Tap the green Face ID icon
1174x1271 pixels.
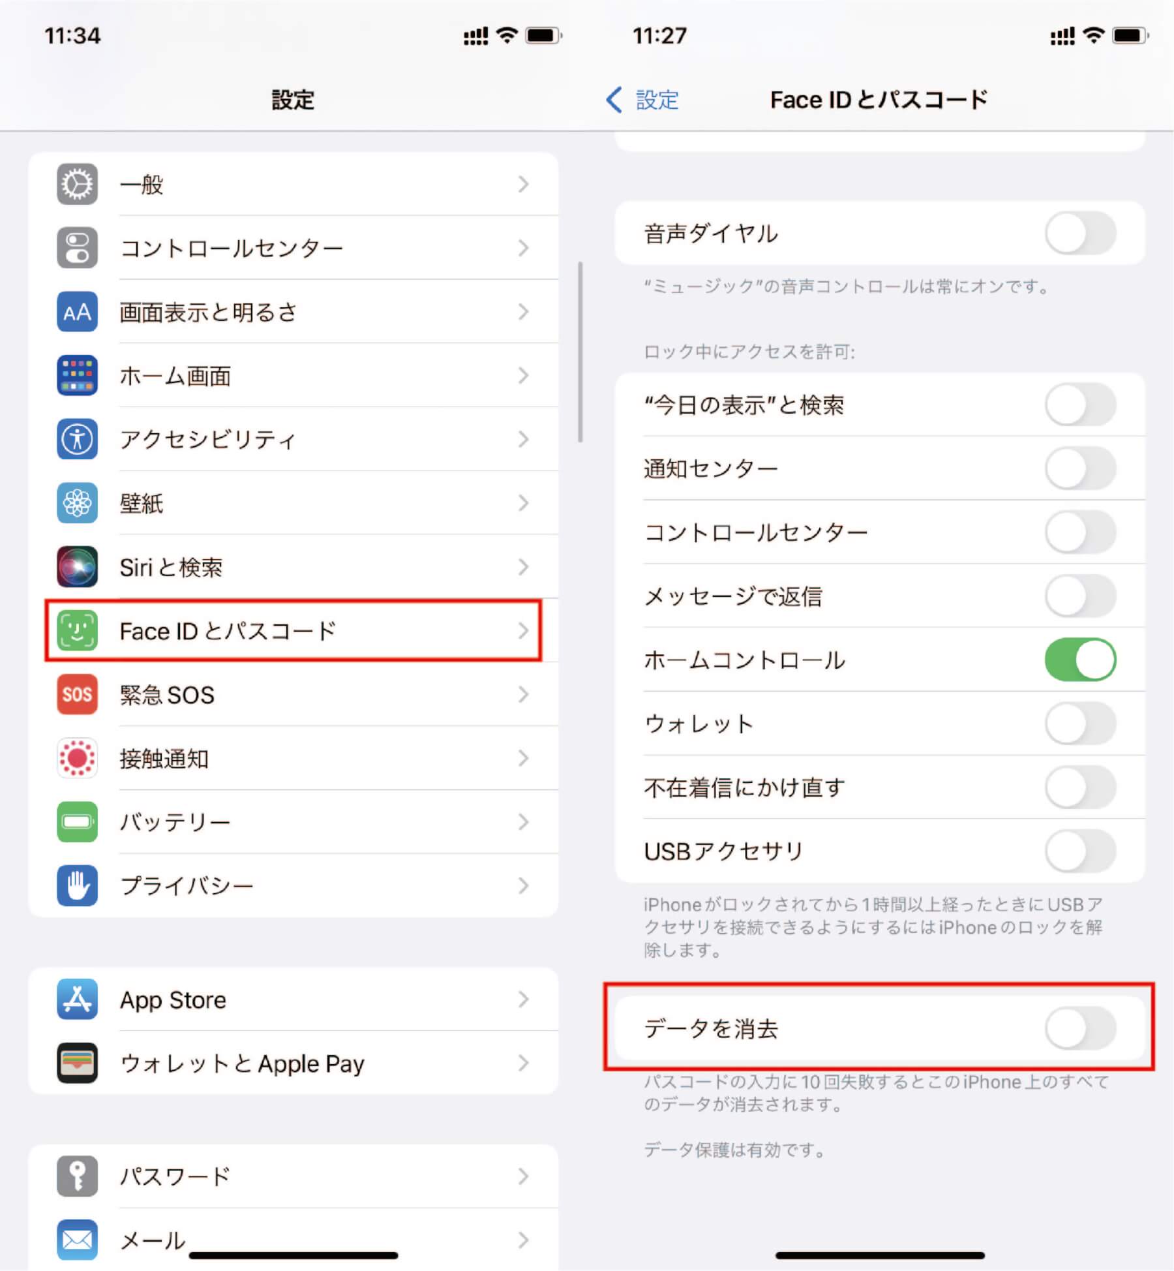coord(77,631)
